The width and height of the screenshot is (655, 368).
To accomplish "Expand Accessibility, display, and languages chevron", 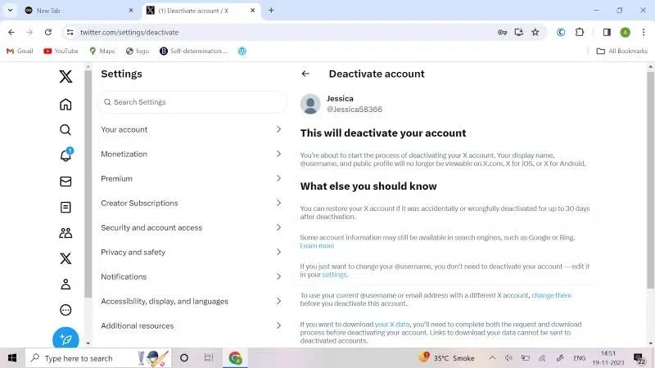I will (x=278, y=301).
